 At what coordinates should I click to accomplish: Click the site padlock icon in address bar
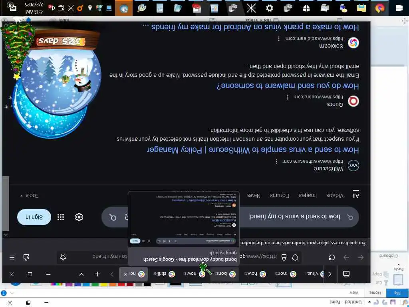point(284,257)
